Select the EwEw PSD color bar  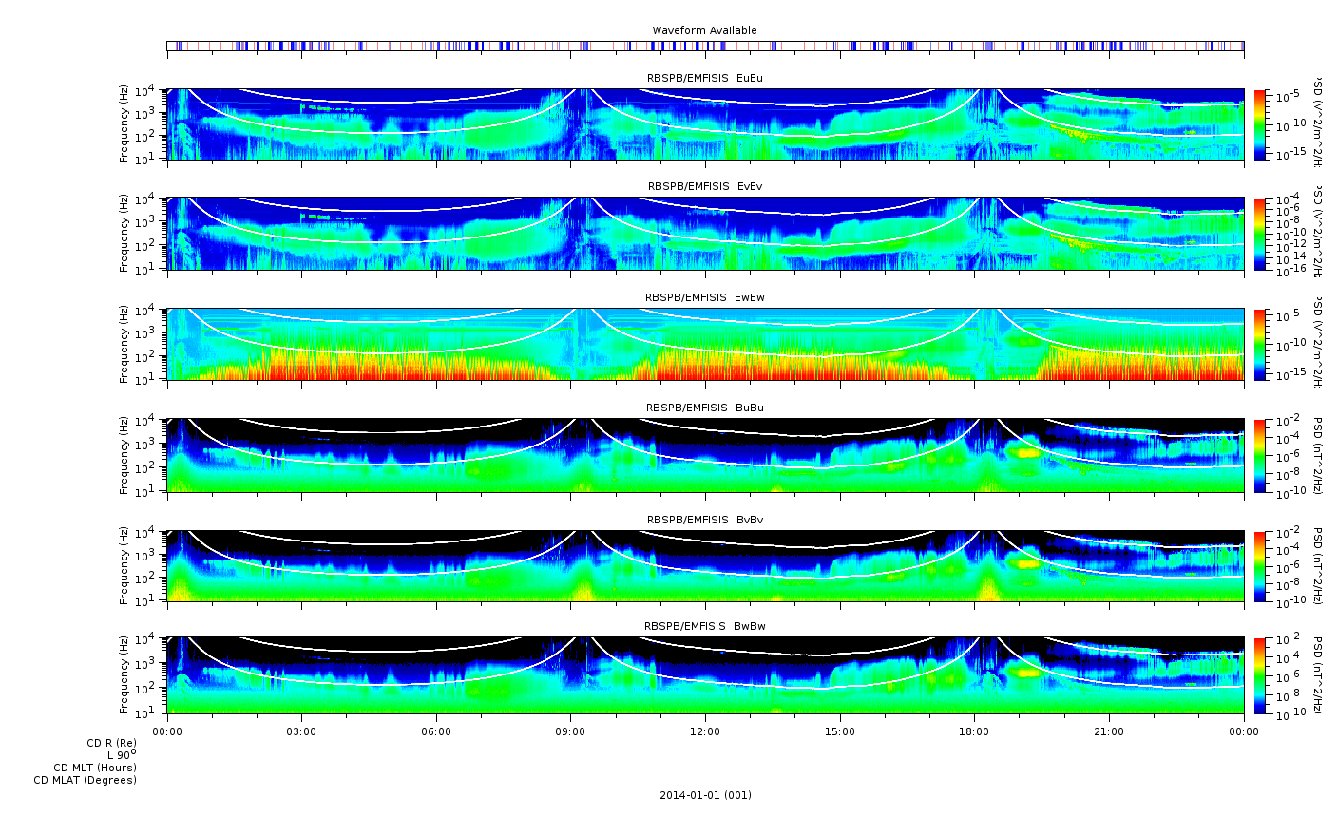[1260, 344]
